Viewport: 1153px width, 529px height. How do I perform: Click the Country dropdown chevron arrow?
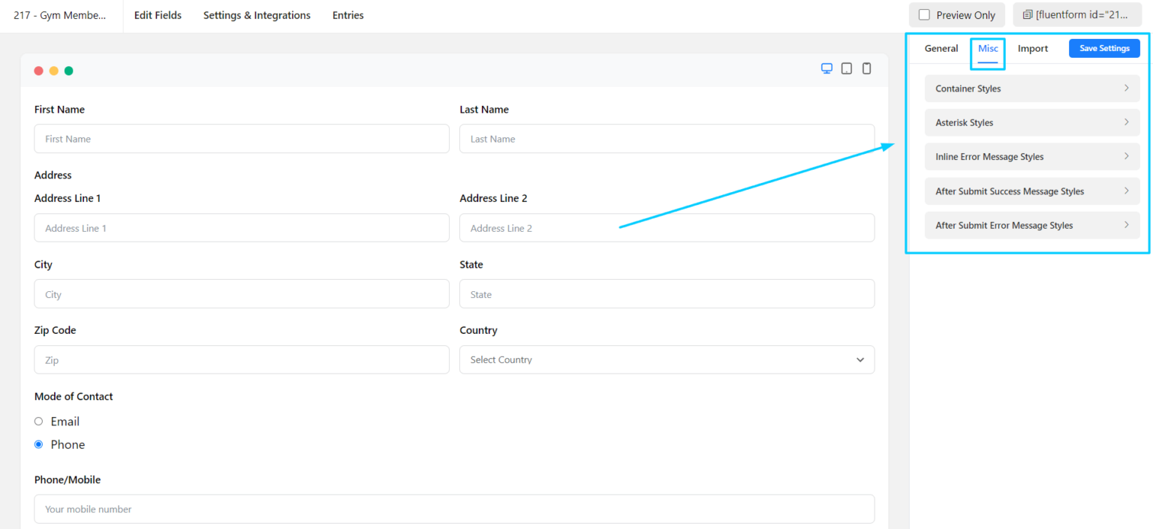coord(860,360)
